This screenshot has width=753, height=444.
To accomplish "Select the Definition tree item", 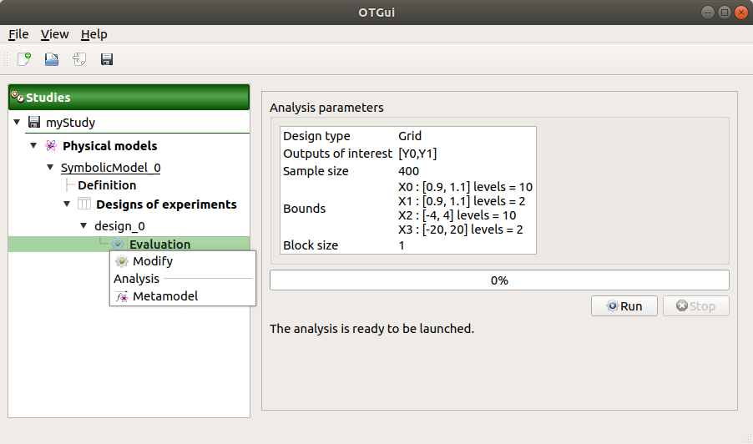I will pyautogui.click(x=107, y=185).
